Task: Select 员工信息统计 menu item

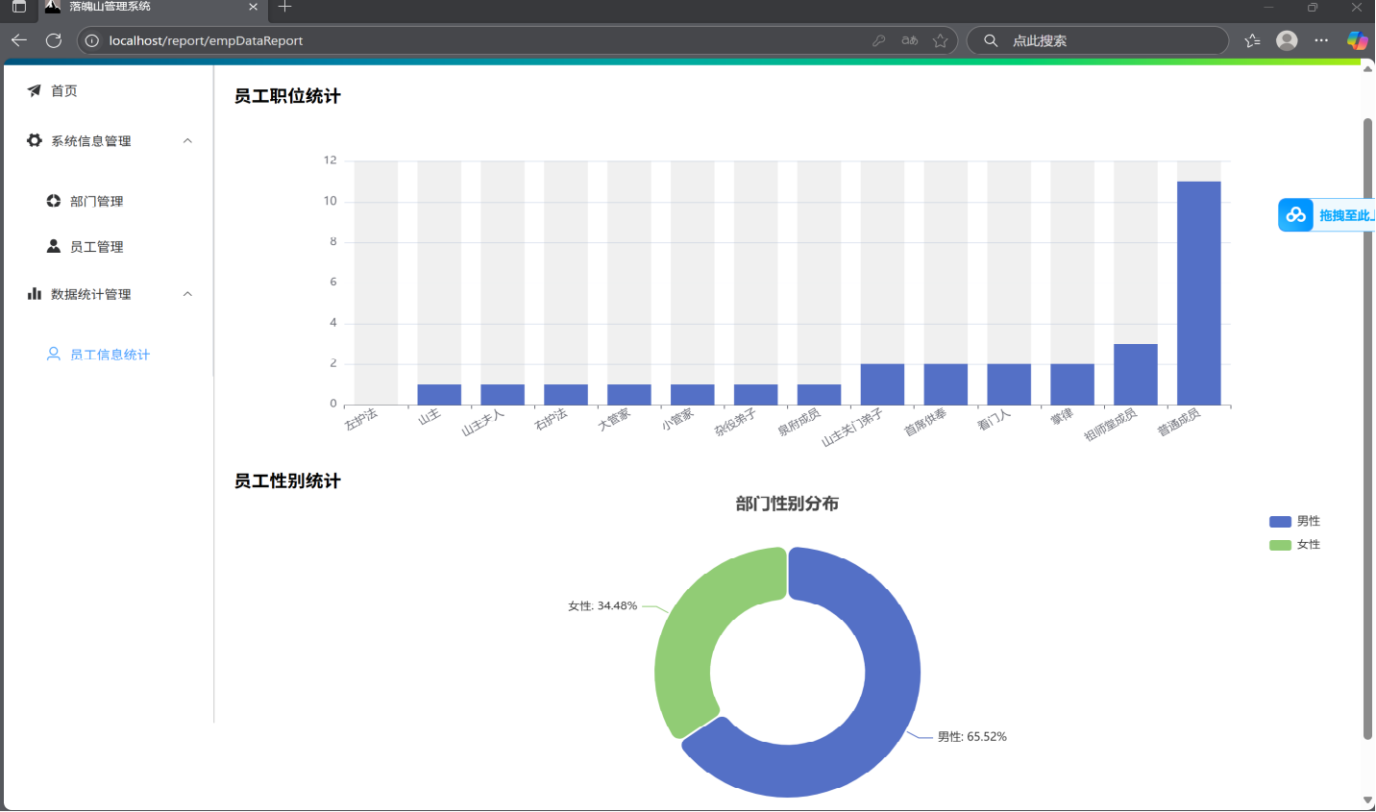Action: 109,354
